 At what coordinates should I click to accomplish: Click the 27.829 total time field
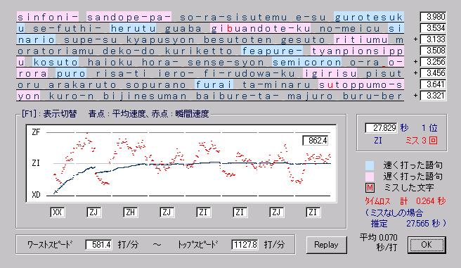(x=381, y=128)
